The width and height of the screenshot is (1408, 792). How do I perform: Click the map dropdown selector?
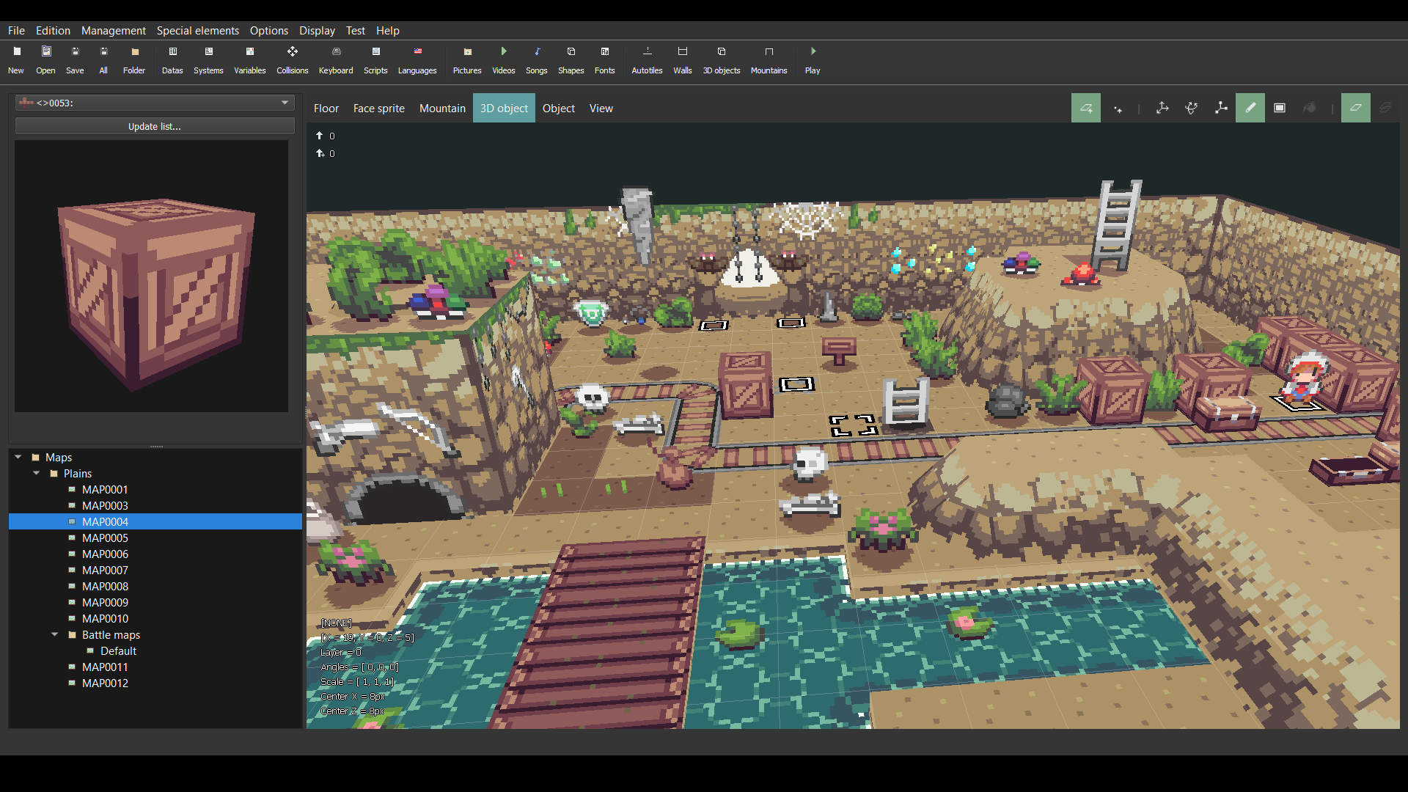[x=155, y=103]
